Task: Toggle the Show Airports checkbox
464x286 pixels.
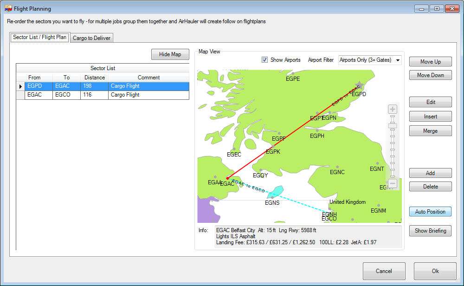Action: (x=264, y=60)
